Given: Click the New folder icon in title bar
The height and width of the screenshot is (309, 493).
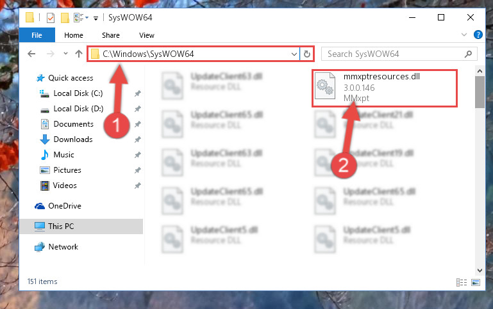Looking at the screenshot, I should 65,18.
